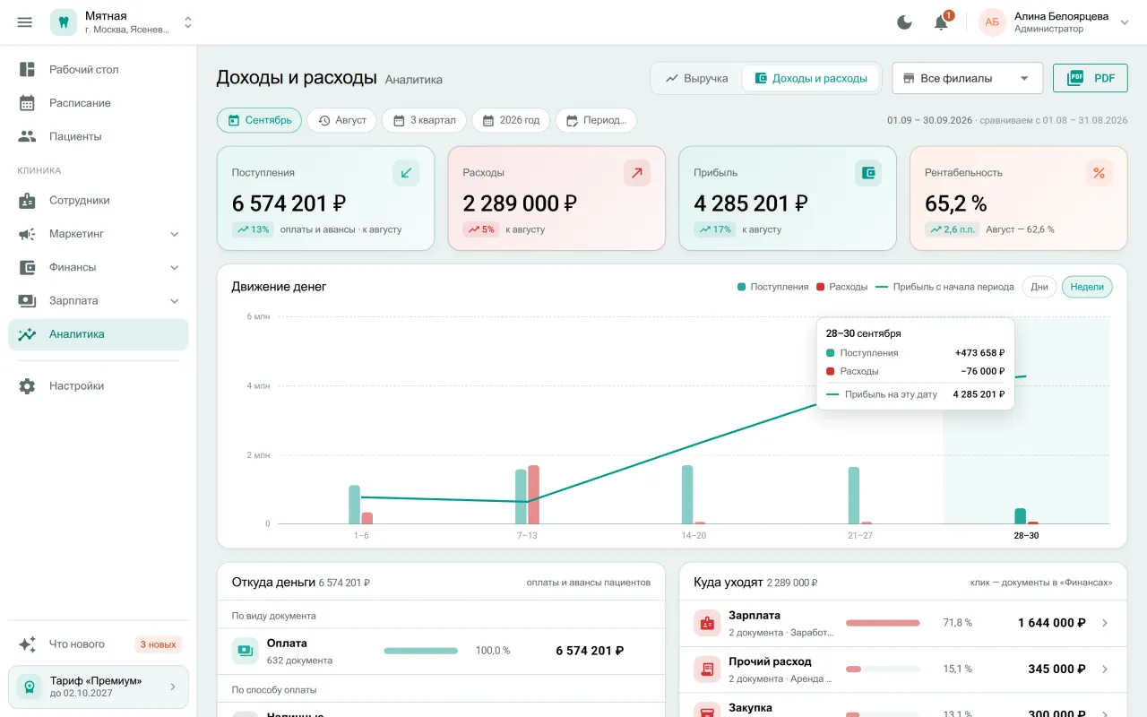Click the Рентабельность percent icon
Viewport: 1147px width, 717px height.
[x=1100, y=173]
